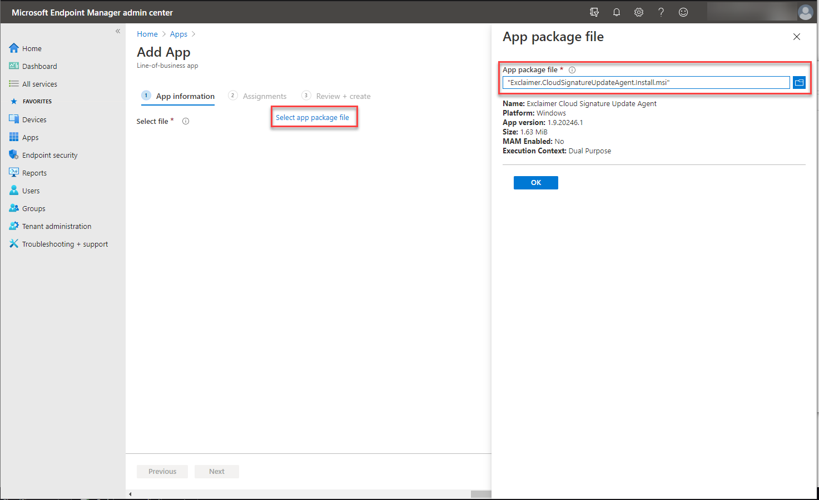Open the account avatar menu
819x500 pixels.
[805, 12]
